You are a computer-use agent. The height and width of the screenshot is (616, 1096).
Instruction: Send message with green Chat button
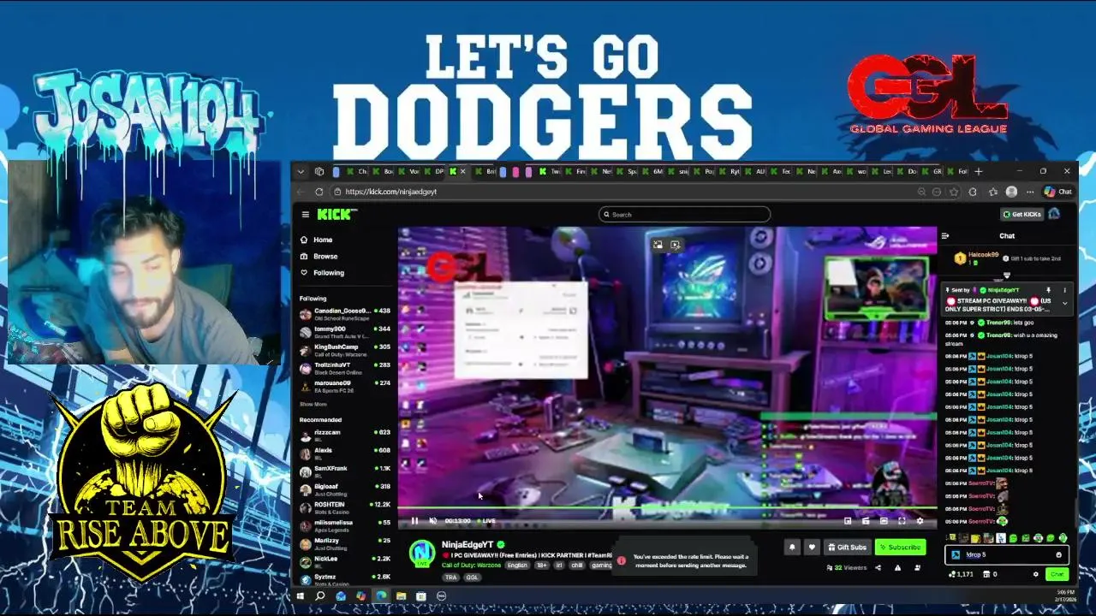click(1057, 574)
